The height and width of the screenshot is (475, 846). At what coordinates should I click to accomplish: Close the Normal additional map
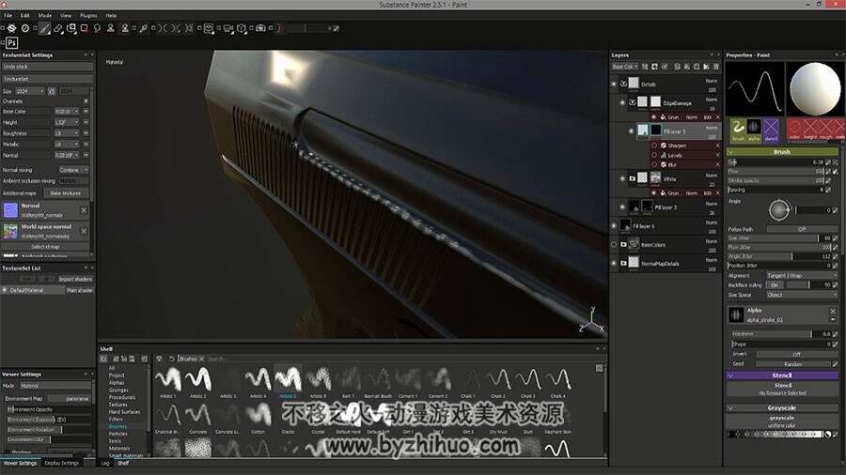tap(84, 209)
